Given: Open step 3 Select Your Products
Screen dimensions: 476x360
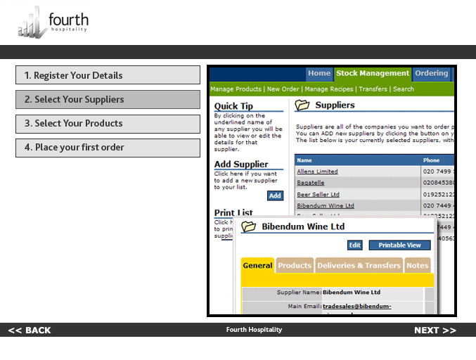Looking at the screenshot, I should pyautogui.click(x=108, y=124).
